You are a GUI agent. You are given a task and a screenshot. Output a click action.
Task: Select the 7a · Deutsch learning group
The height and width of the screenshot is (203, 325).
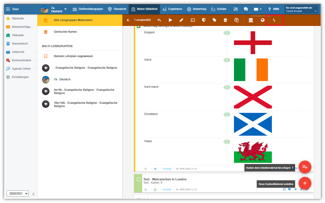(80, 79)
